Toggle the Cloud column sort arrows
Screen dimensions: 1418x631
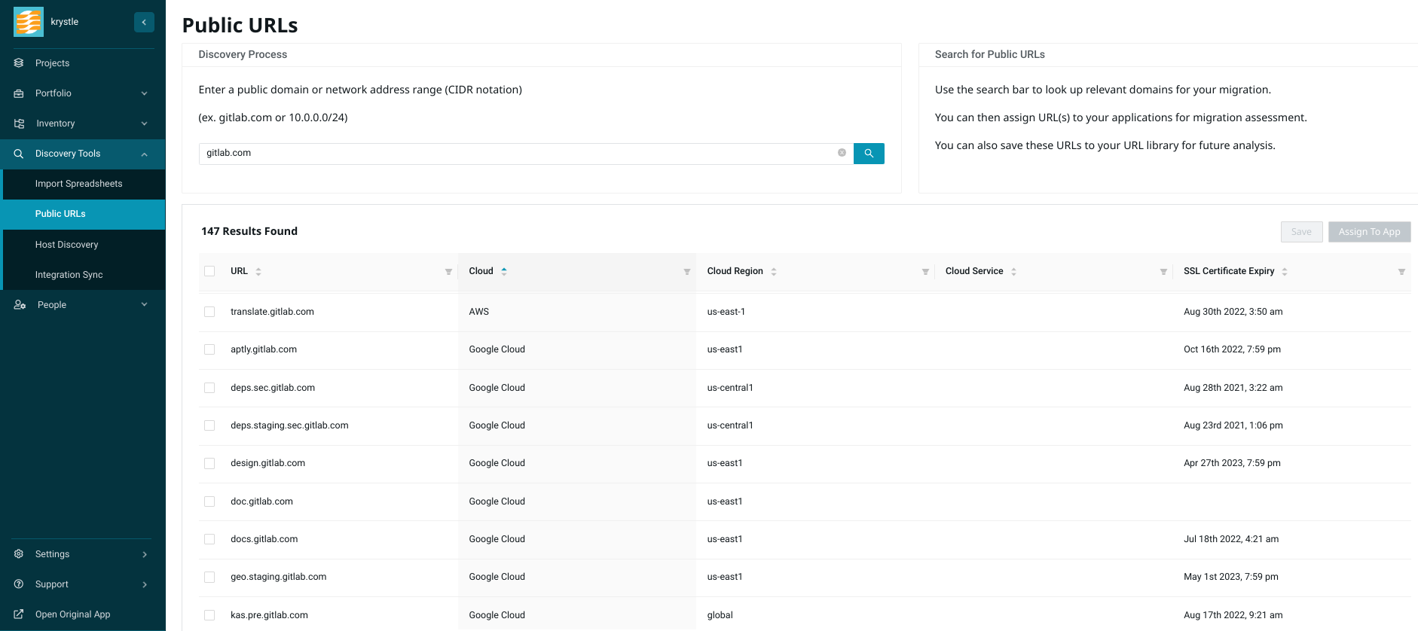504,272
